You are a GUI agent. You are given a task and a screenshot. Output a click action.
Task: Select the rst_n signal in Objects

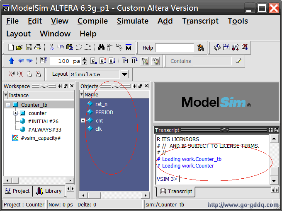(x=101, y=104)
